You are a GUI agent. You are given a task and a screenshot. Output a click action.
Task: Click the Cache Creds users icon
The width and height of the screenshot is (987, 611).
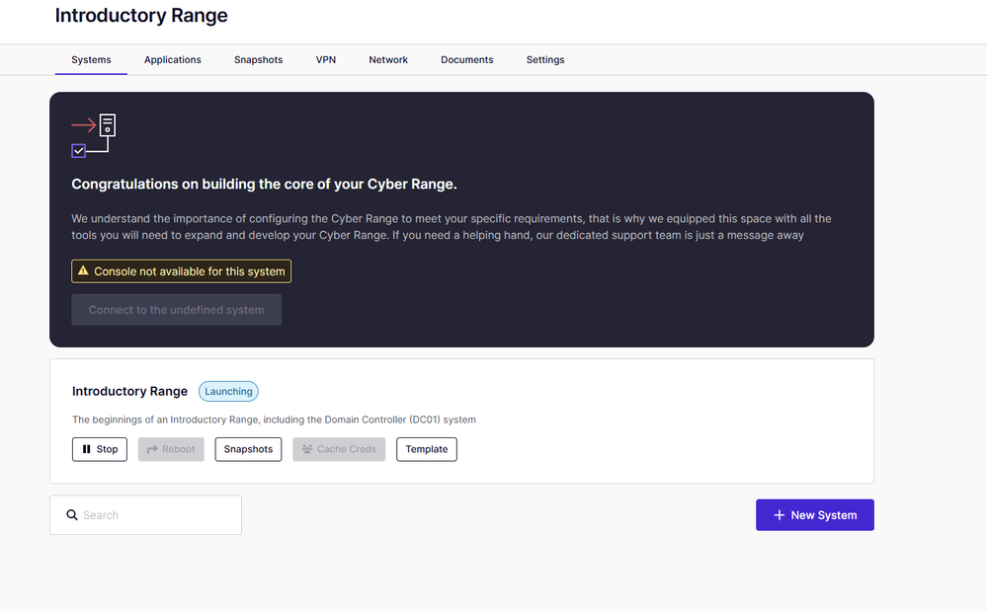pyautogui.click(x=306, y=449)
